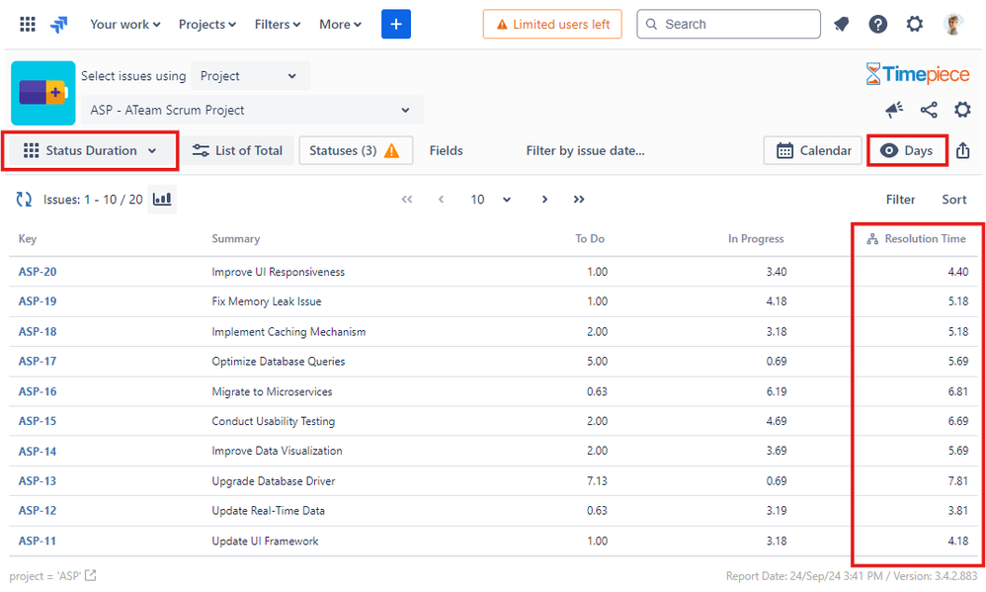Image resolution: width=986 pixels, height=592 pixels.
Task: Click the notifications bell icon
Action: tap(841, 24)
